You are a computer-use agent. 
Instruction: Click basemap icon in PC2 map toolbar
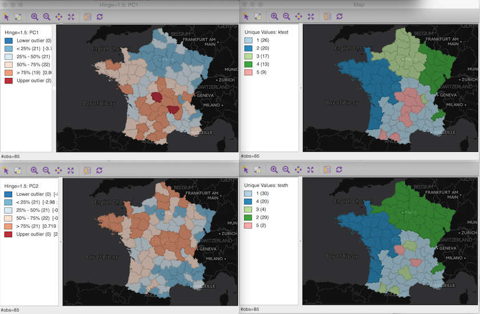(x=87, y=170)
